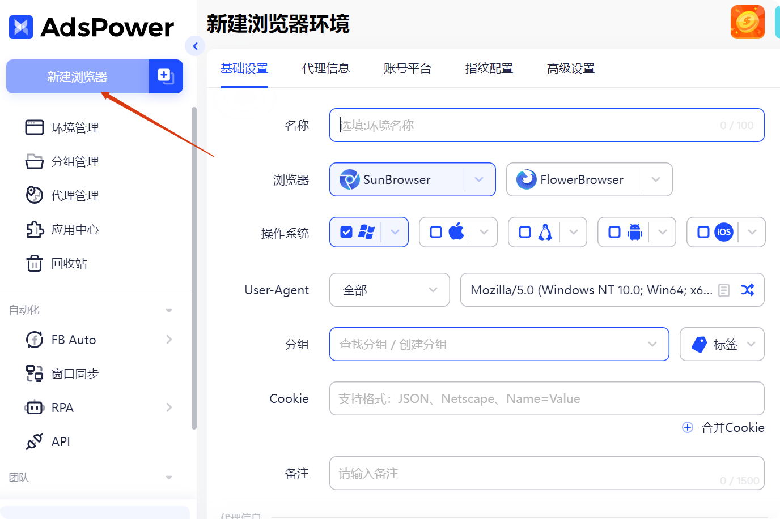This screenshot has width=780, height=519.
Task: Open the Linux version dropdown arrow
Action: click(x=574, y=232)
